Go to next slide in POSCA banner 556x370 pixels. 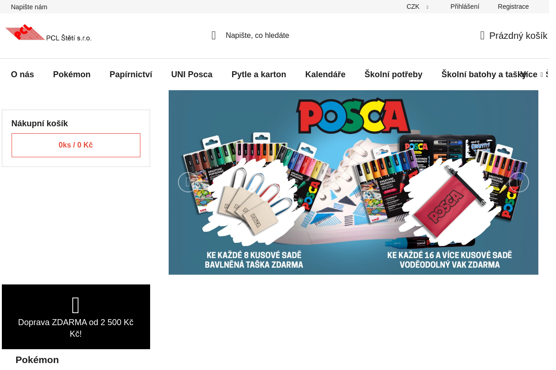pyautogui.click(x=519, y=182)
